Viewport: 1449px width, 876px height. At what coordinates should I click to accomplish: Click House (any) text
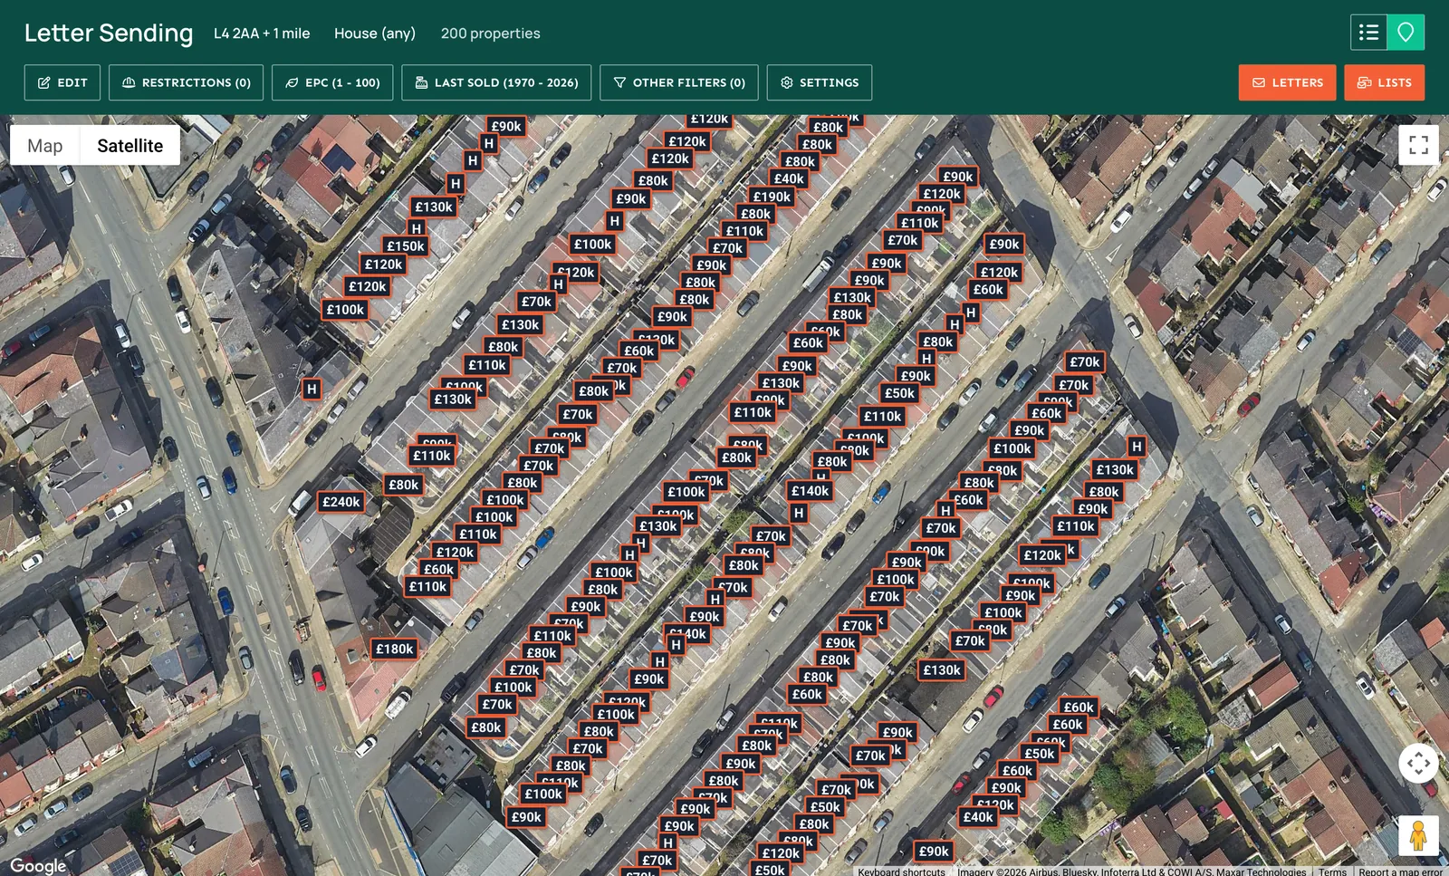375,34
